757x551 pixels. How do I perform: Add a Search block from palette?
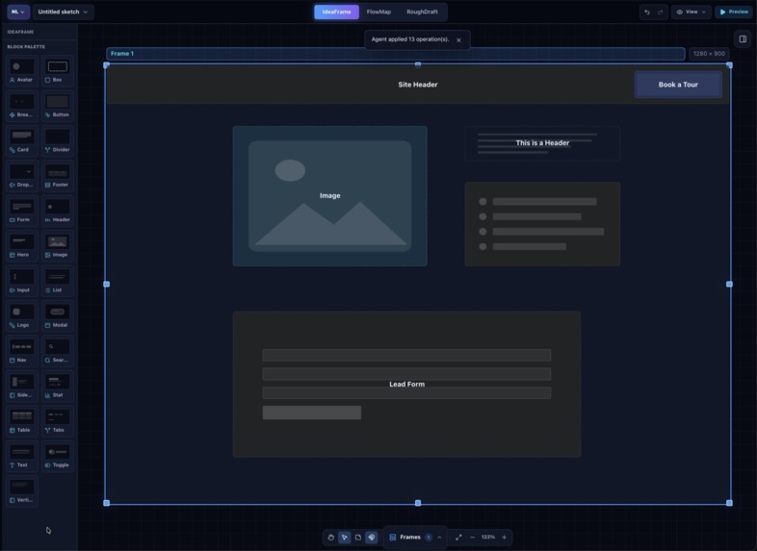pos(58,351)
